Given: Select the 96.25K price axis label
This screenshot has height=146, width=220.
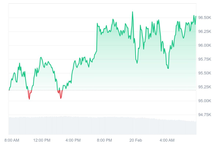Looking at the screenshot, I should [204, 32].
